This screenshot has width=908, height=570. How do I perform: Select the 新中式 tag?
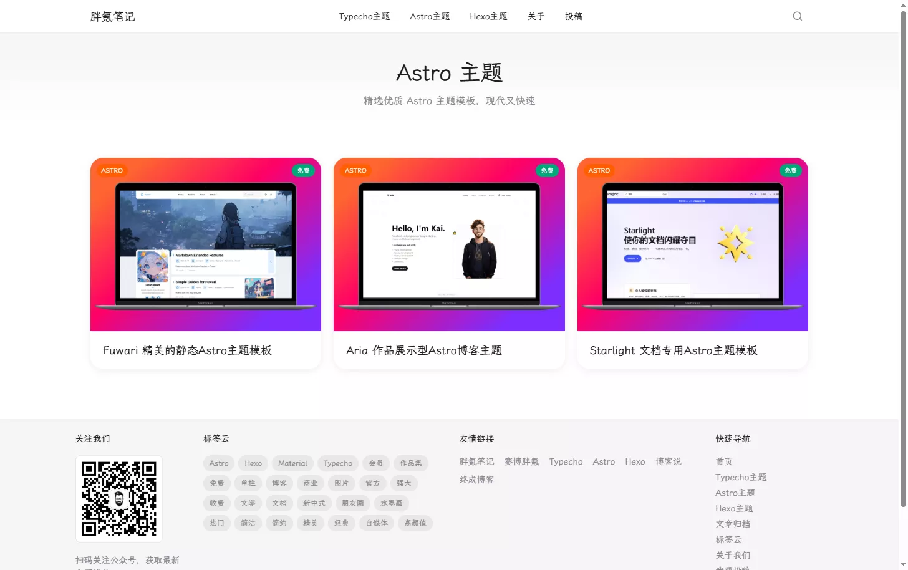click(x=314, y=503)
